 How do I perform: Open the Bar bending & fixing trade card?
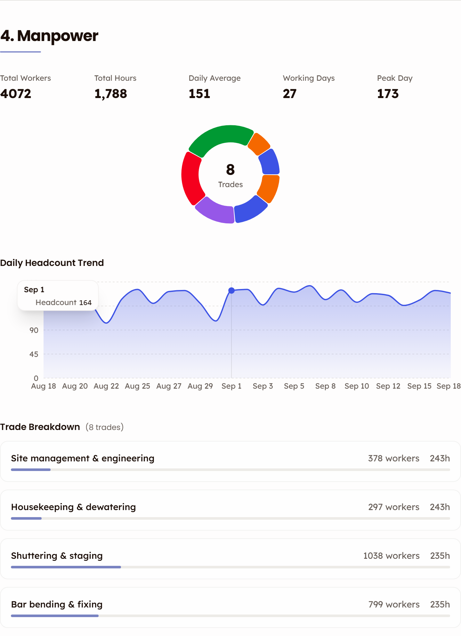[x=230, y=607]
